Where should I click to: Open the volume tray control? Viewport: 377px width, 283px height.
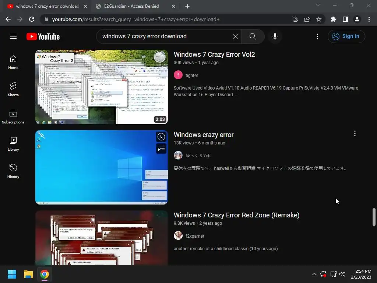coord(342,274)
